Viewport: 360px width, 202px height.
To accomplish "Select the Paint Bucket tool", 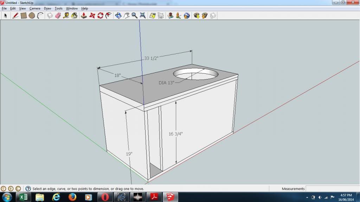I will [x=74, y=15].
